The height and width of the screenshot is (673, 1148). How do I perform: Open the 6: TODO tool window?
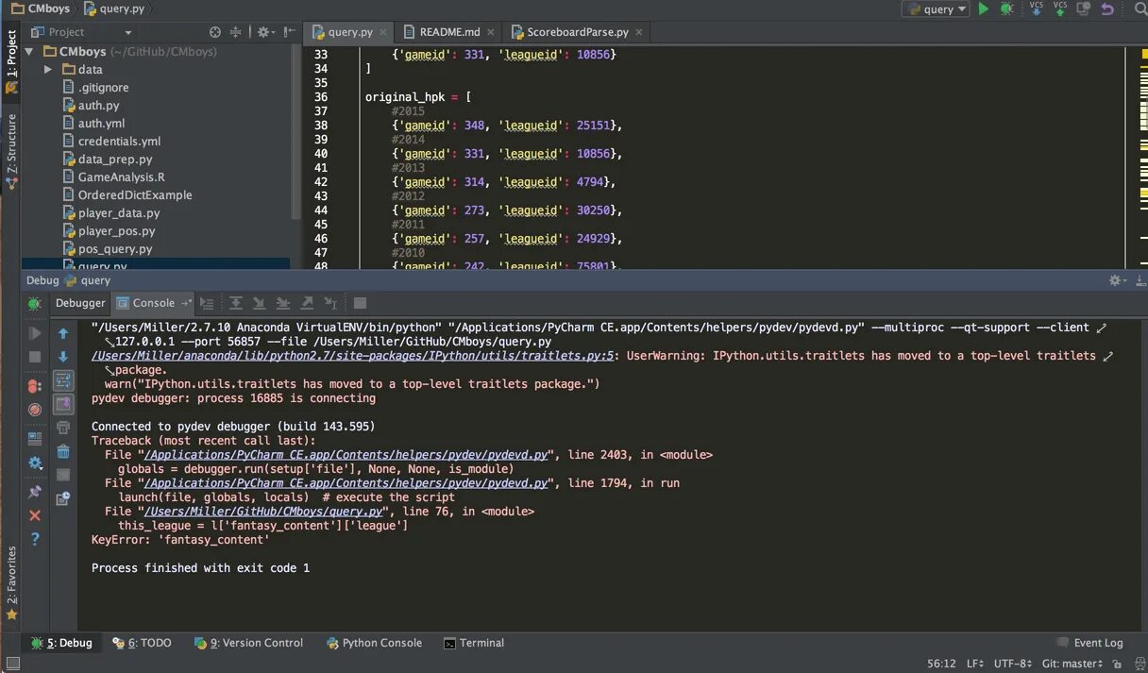(143, 643)
